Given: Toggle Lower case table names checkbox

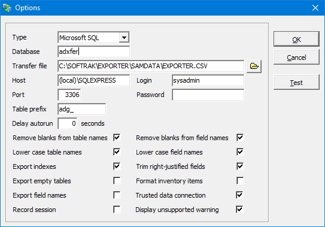Looking at the screenshot, I should point(117,152).
